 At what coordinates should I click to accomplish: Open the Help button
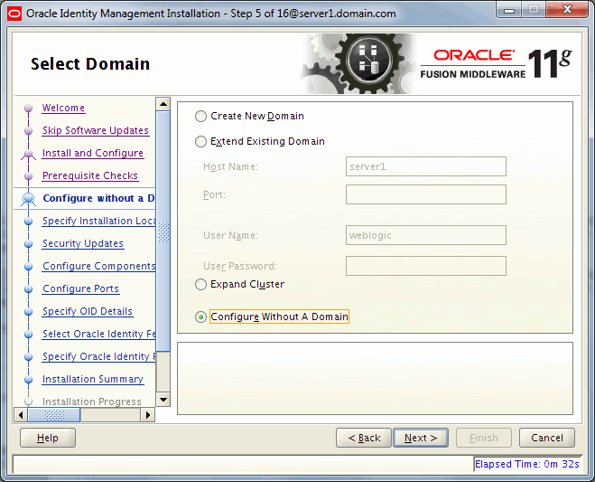pos(48,438)
